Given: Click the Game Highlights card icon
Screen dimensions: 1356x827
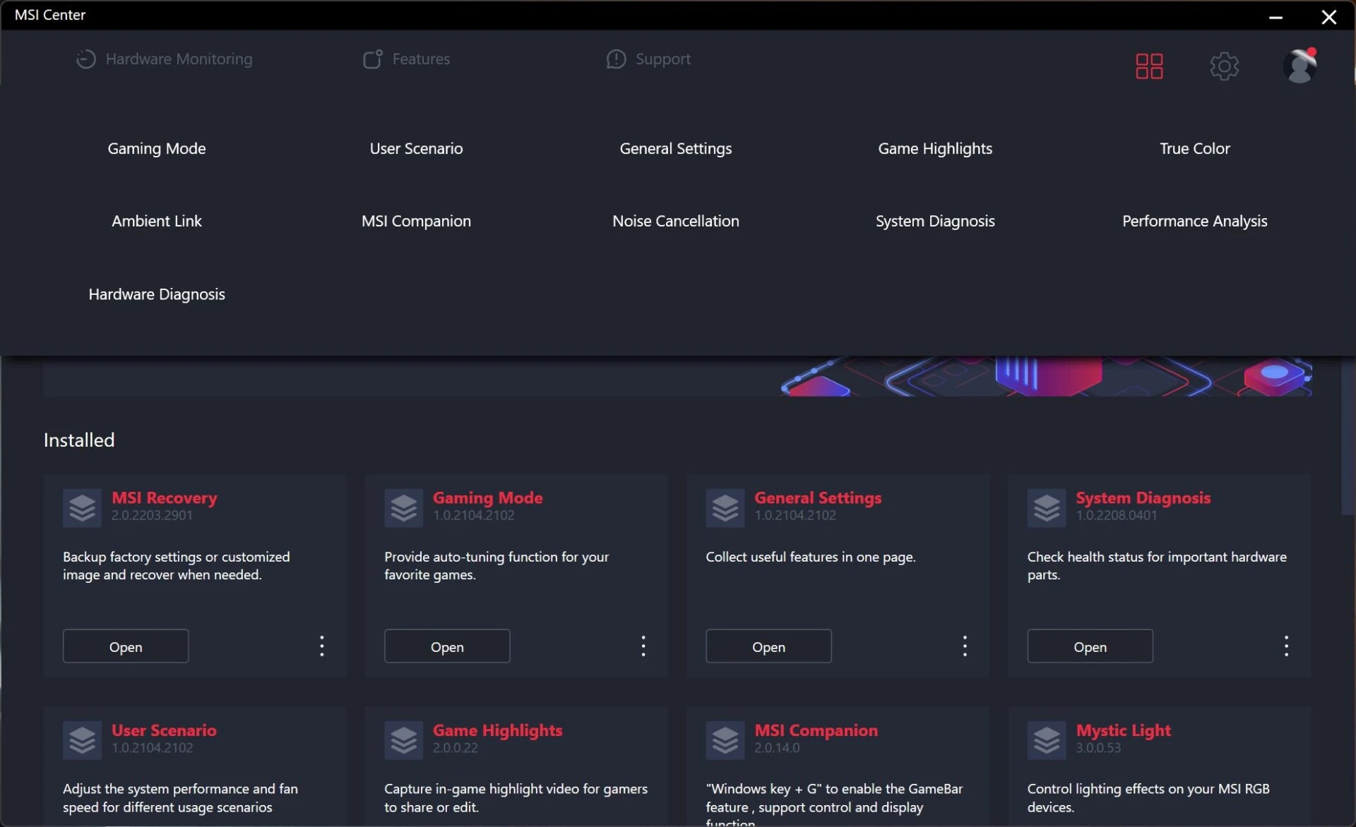Looking at the screenshot, I should point(404,740).
